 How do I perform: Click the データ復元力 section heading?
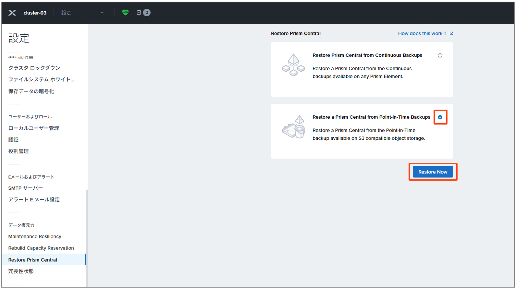point(21,225)
